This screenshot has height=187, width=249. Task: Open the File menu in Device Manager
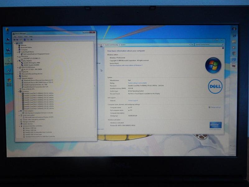[x=15, y=36]
